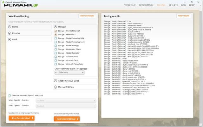203x127 pixels.
Task: Collapse the Storage workload section
Action: [56, 27]
